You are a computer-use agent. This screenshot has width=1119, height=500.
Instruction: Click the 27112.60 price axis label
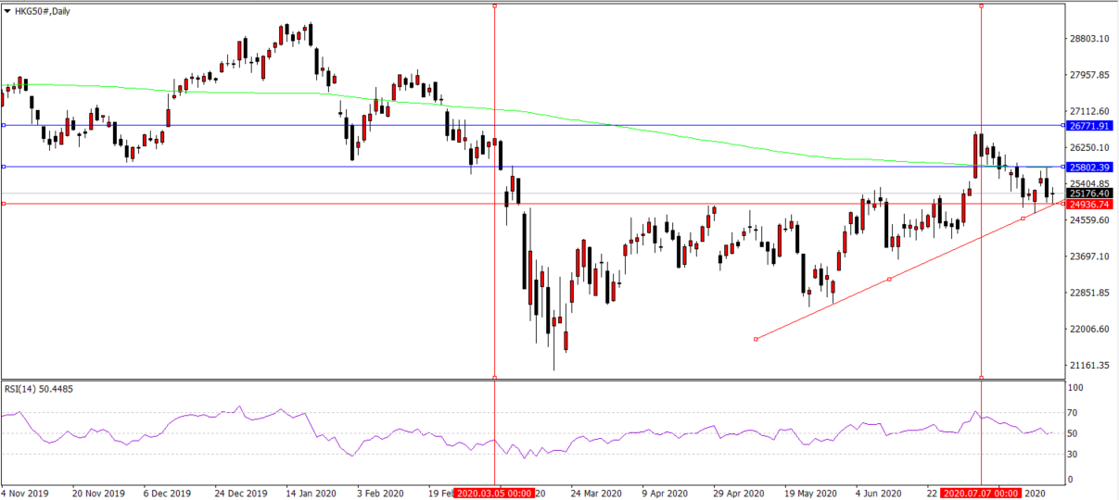(x=1089, y=111)
